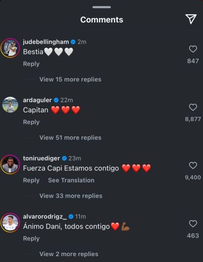Reply to alvarorodrigz_'s comment
The image size is (203, 262).
(x=31, y=238)
